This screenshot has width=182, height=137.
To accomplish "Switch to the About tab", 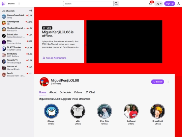I will pyautogui.click(x=53, y=92).
